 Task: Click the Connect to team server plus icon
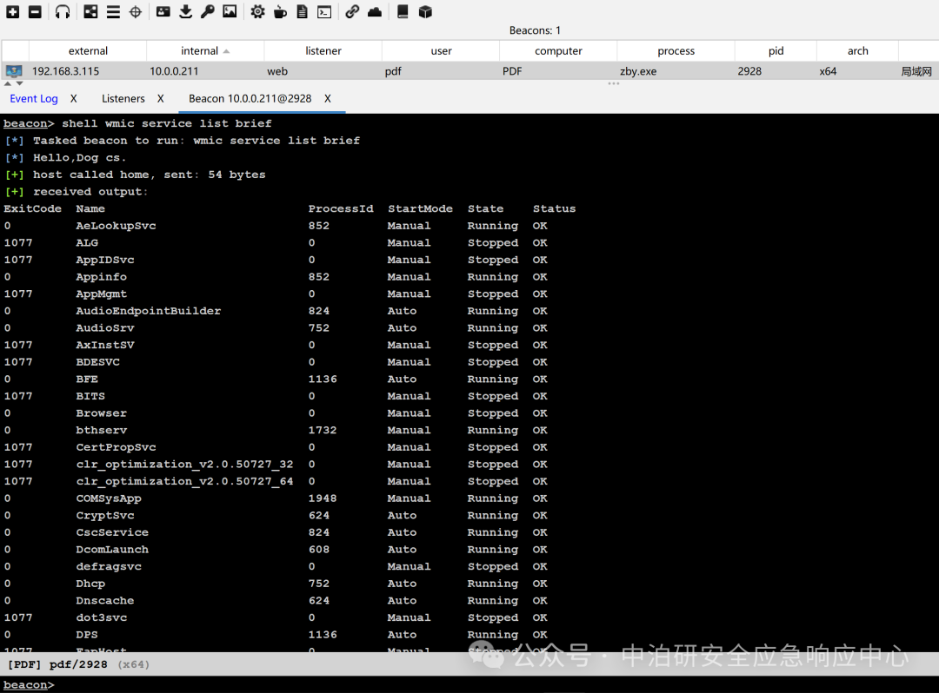(12, 12)
